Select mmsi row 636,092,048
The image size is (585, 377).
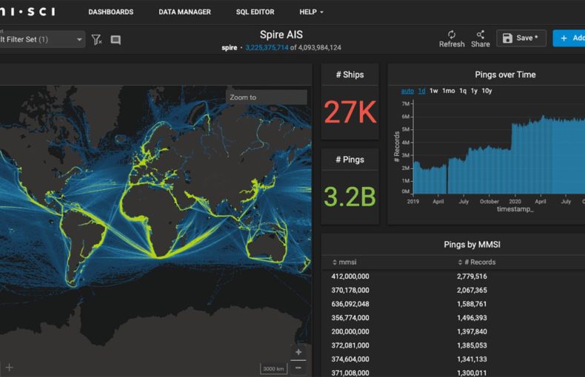(350, 304)
